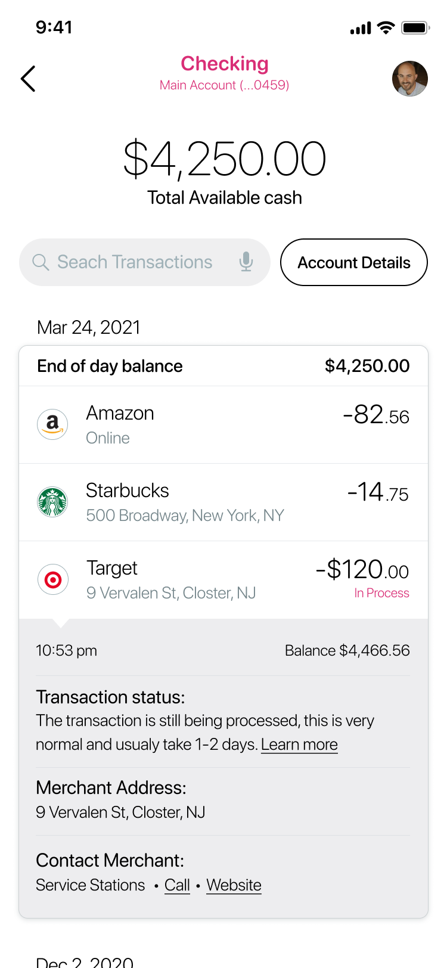
Task: Tap the -82.56 Amazon amount
Action: pyautogui.click(x=376, y=415)
